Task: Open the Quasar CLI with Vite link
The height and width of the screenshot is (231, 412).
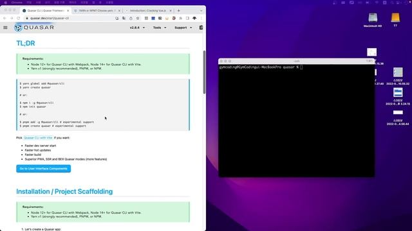Action: 38,138
